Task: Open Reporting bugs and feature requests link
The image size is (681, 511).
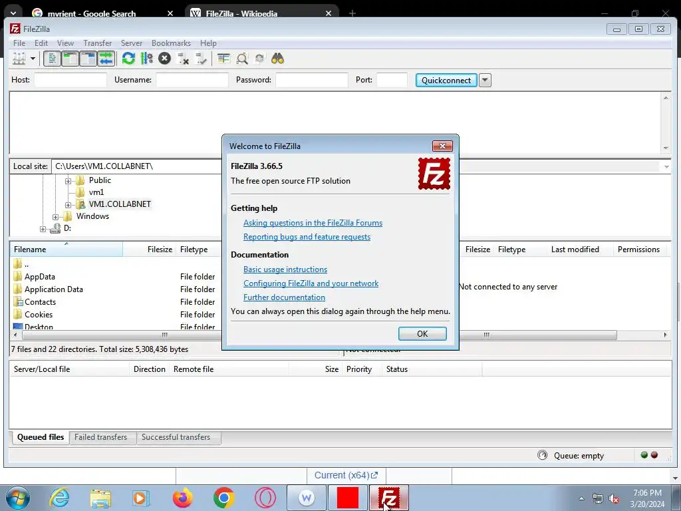Action: click(x=307, y=237)
